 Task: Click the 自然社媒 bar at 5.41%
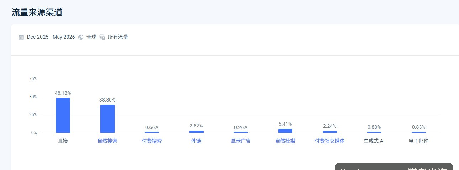pos(285,131)
